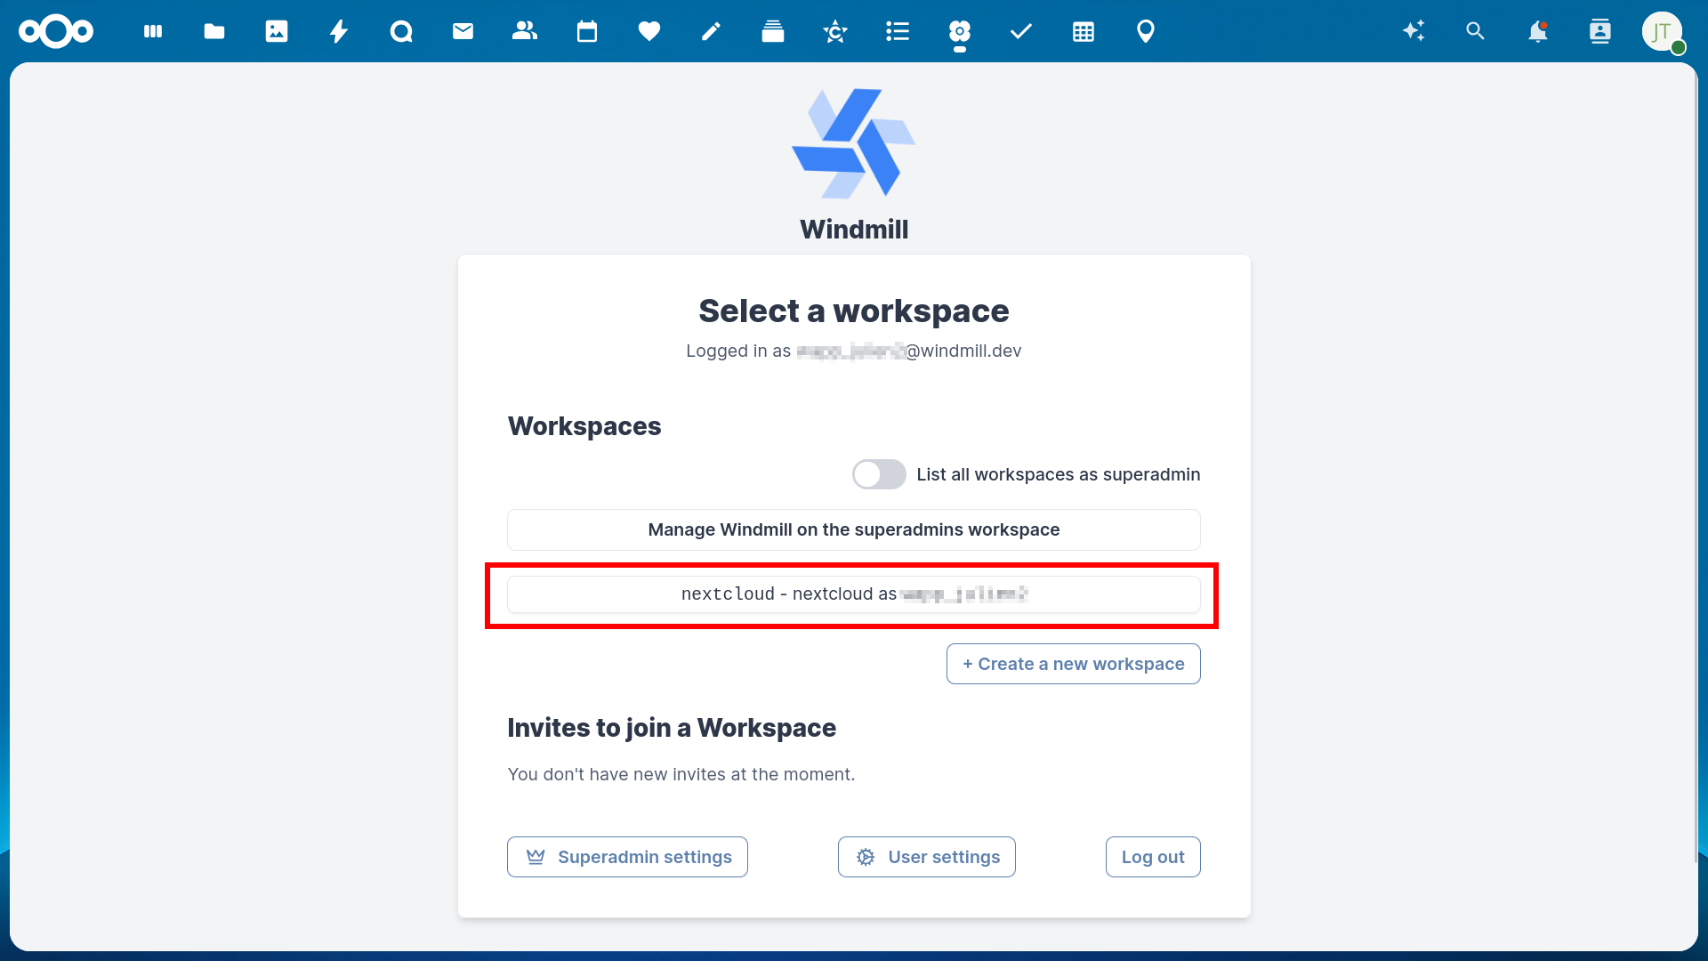
Task: Open the Calendar app
Action: tap(587, 31)
